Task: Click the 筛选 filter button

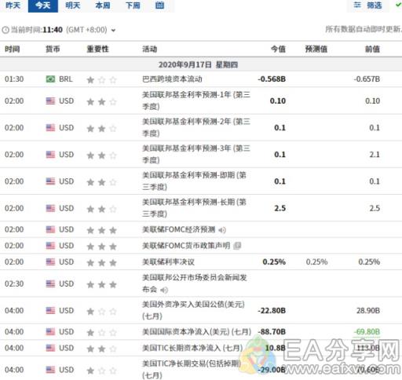Action: (367, 5)
